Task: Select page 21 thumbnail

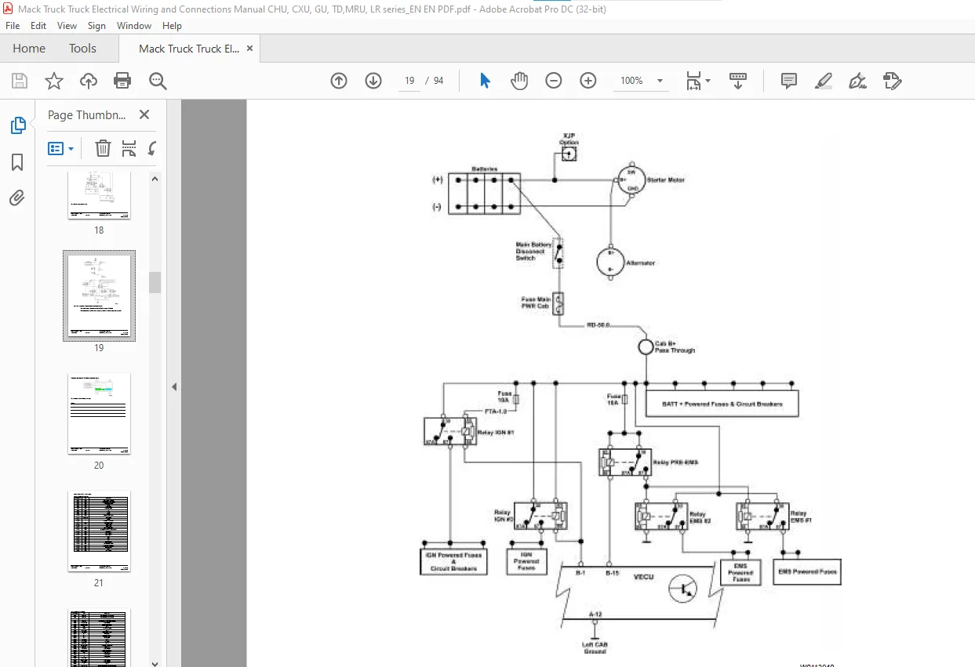Action: pos(99,531)
